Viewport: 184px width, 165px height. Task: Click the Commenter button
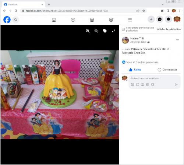[x=167, y=70]
